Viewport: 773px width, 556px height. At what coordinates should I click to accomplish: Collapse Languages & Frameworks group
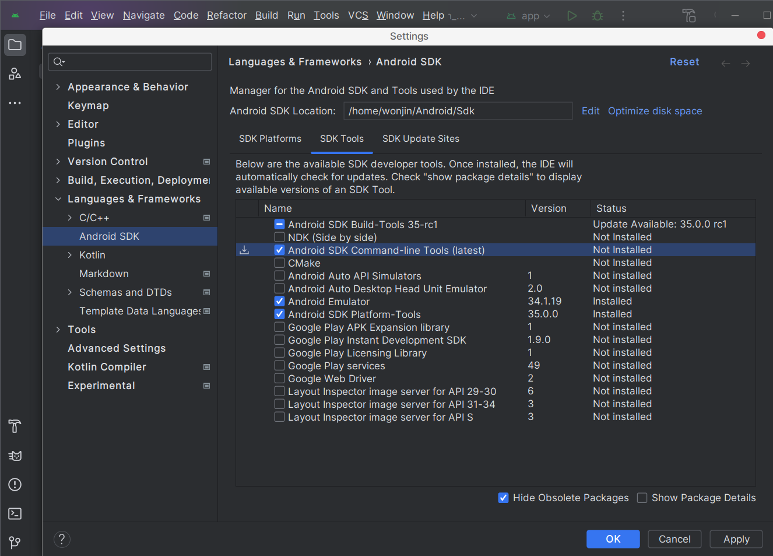point(58,199)
